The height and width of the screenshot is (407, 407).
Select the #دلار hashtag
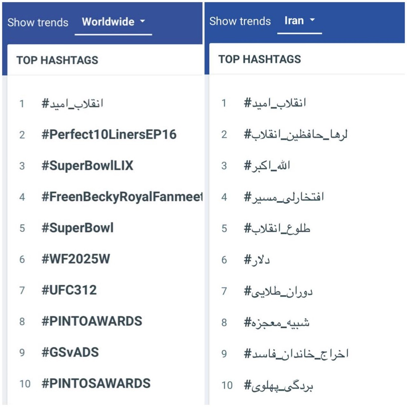(257, 260)
